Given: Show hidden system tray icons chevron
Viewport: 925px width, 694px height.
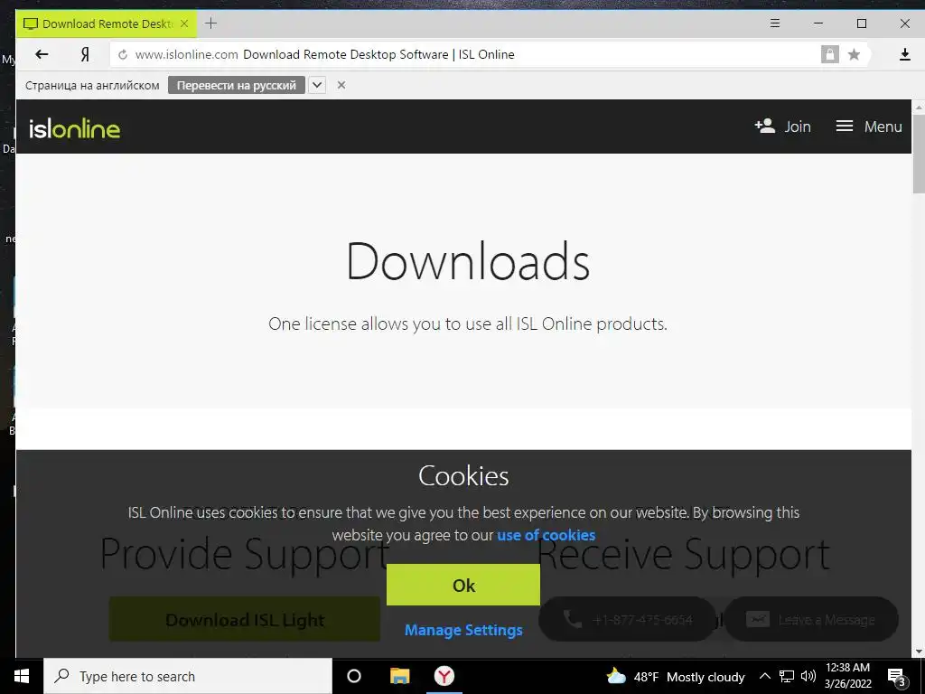Looking at the screenshot, I should pyautogui.click(x=764, y=676).
